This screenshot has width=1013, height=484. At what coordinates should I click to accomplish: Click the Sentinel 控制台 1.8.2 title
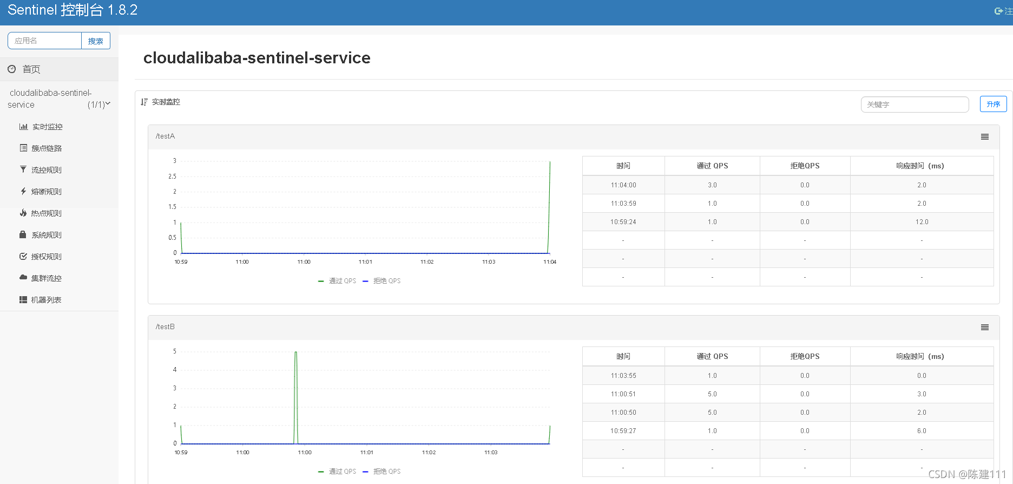[x=73, y=10]
